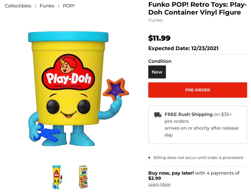Image resolution: width=251 pixels, height=192 pixels.
Task: Go to the Funko breadcrumb category
Action: [47, 6]
